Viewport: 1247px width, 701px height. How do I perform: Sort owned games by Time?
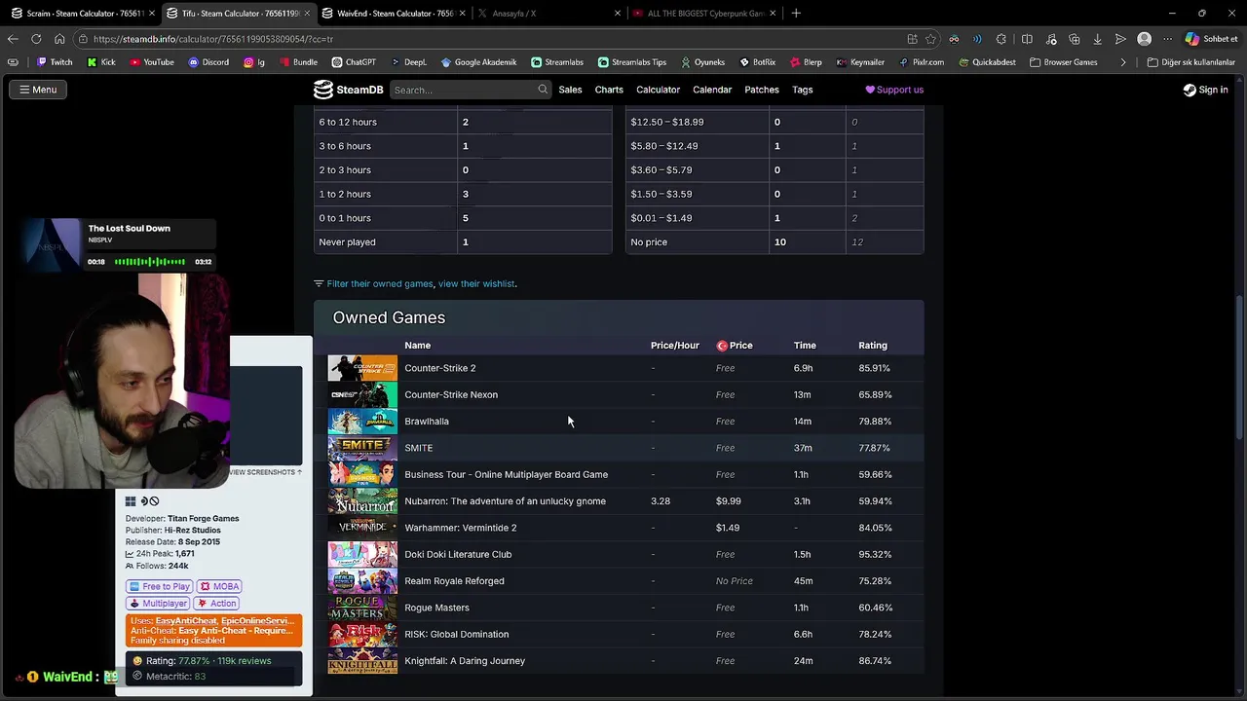point(805,346)
